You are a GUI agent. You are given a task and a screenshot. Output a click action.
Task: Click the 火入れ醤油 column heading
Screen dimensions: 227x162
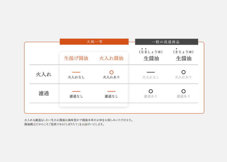click(x=111, y=58)
